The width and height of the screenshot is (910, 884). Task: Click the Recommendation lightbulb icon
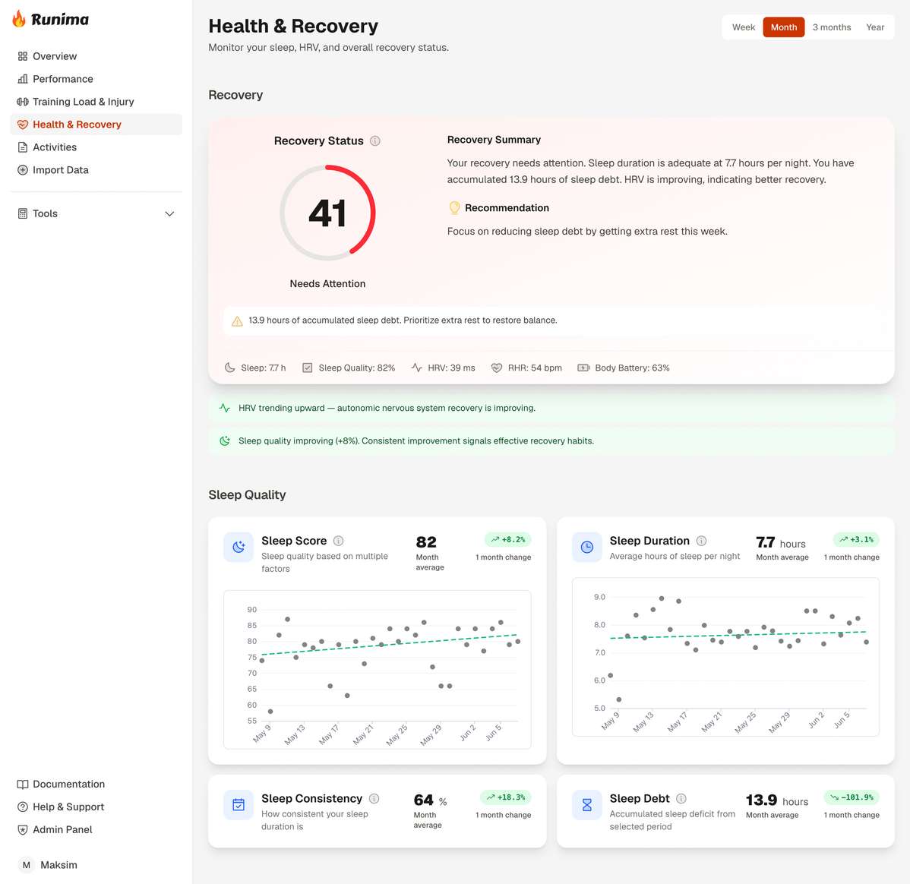[454, 208]
